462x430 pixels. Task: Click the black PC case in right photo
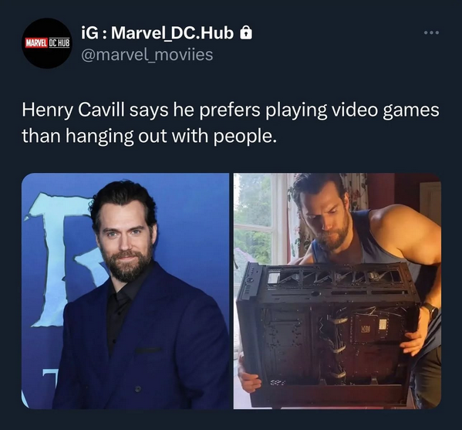tap(327, 334)
